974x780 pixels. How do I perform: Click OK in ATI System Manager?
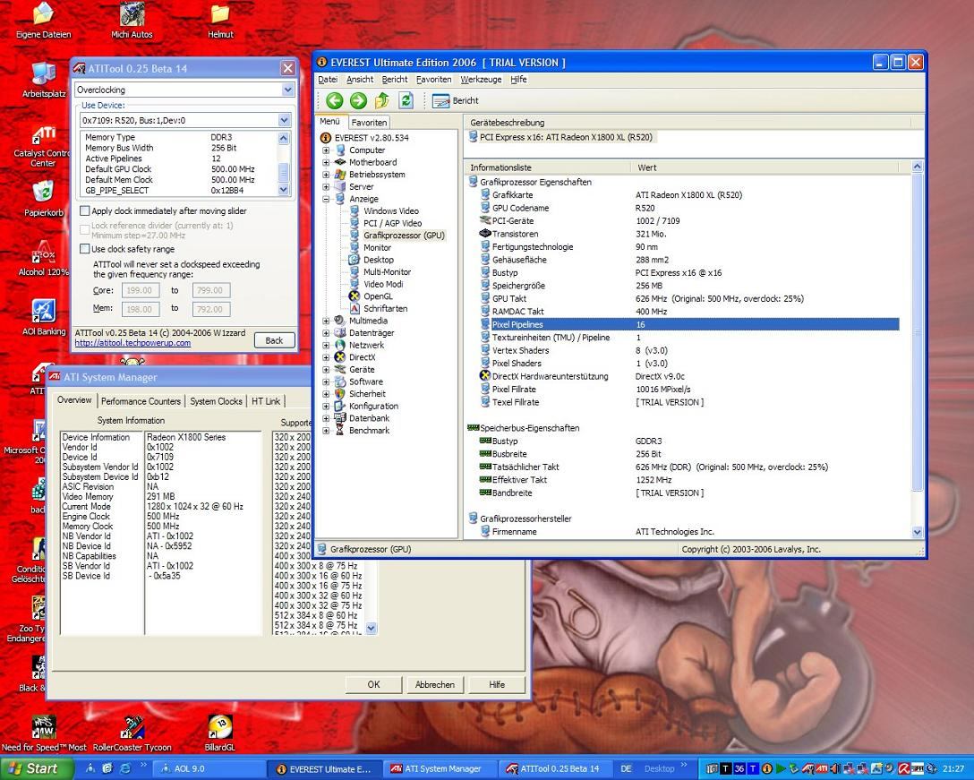373,685
